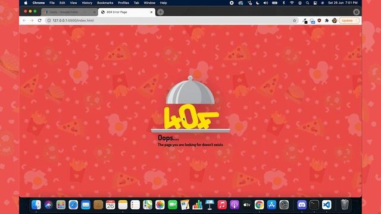Go forward in browser history
381x214 pixels.
point(32,21)
